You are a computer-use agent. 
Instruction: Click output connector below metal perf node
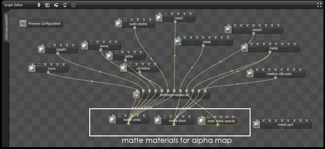[x=282, y=129]
